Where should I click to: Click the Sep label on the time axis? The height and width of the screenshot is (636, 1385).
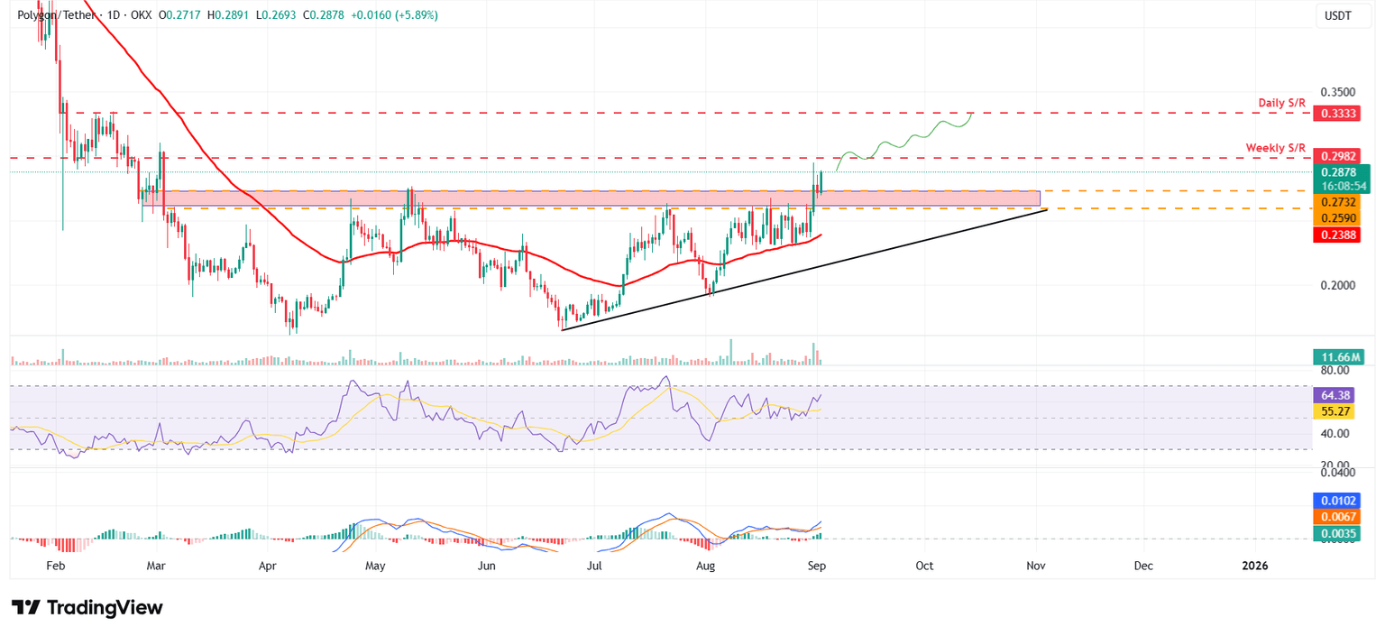click(x=816, y=566)
